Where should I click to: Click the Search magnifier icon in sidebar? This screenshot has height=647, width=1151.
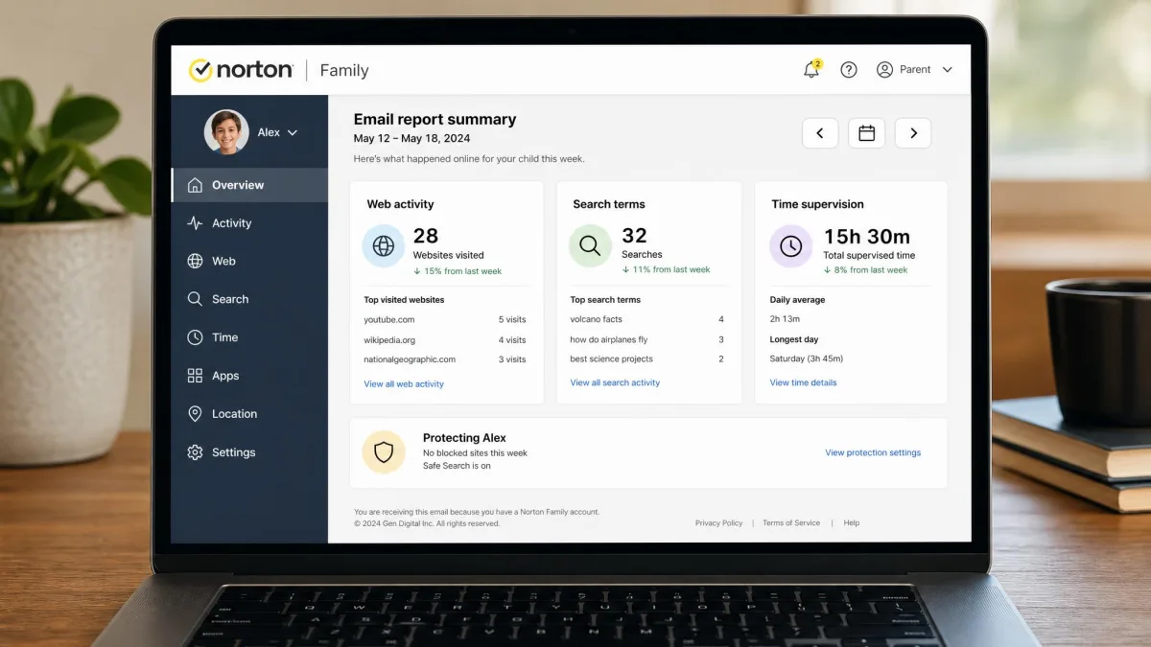coord(195,299)
